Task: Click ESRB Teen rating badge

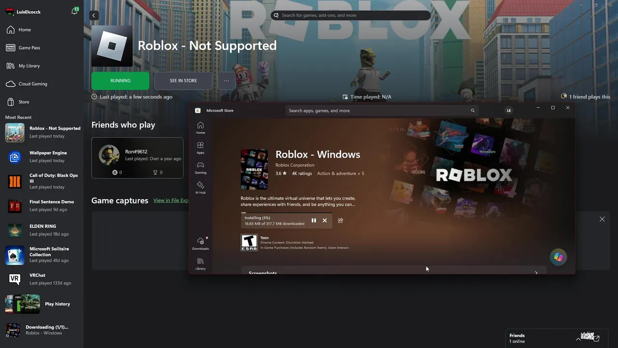Action: 249,243
